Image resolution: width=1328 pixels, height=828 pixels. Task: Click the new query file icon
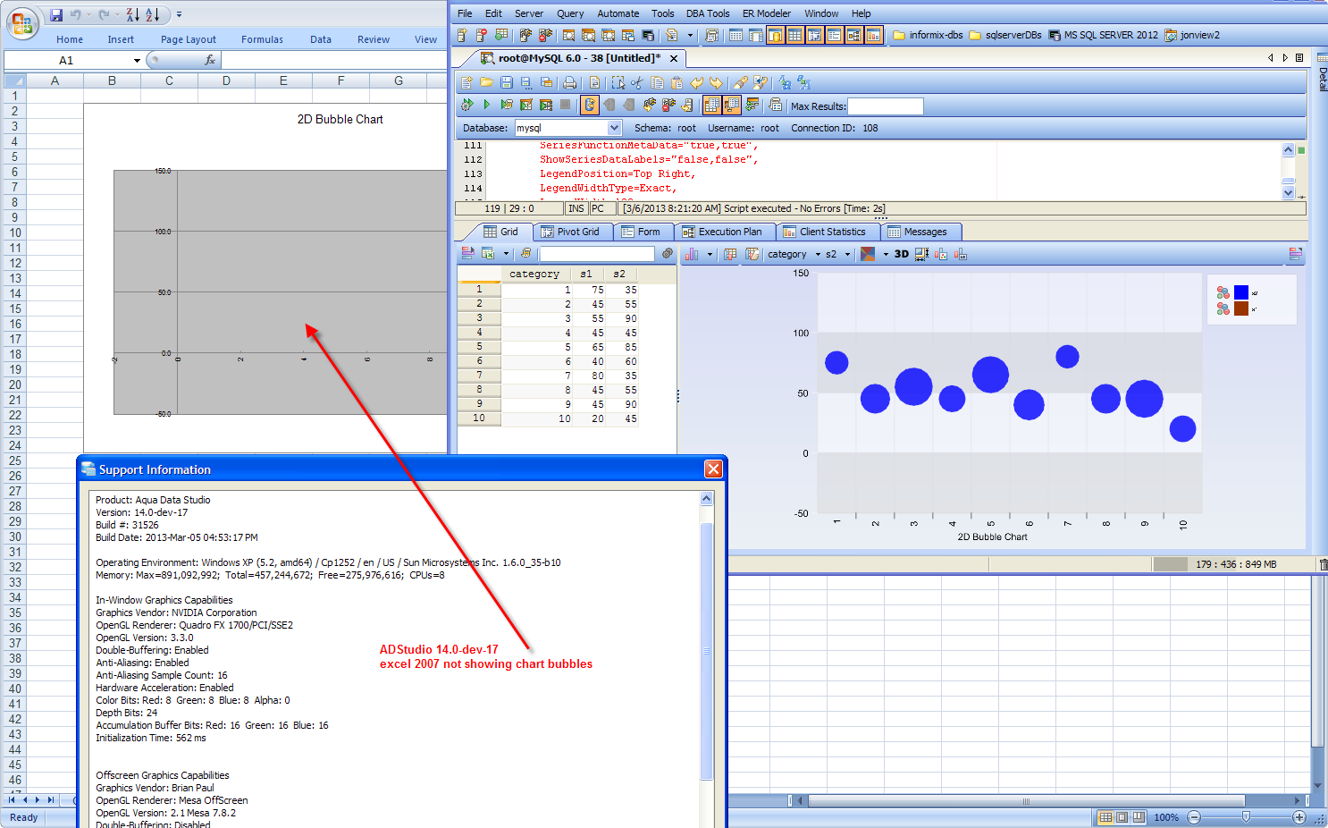(466, 82)
